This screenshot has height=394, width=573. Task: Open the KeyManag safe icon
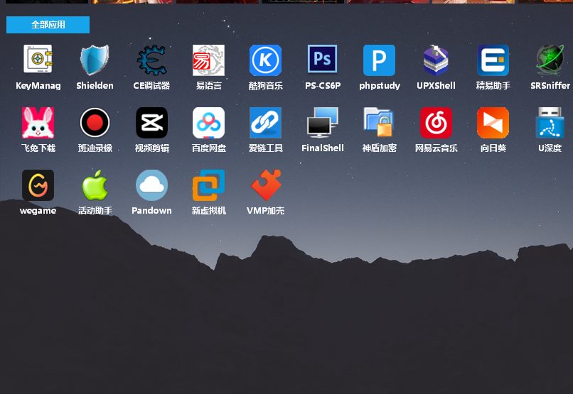click(x=38, y=60)
